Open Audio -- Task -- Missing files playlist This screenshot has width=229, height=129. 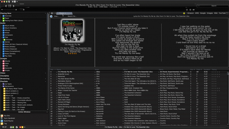coord(16,102)
